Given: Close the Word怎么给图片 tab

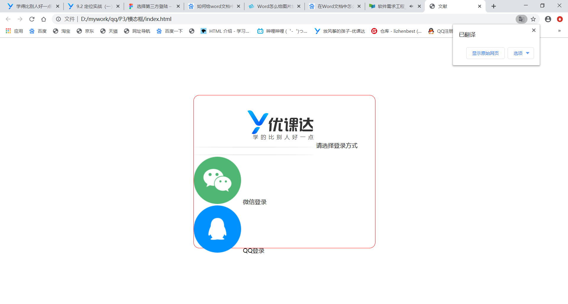Looking at the screenshot, I should (299, 6).
